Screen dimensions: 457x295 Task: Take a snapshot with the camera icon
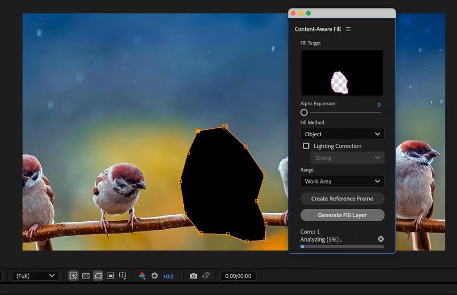coord(193,276)
